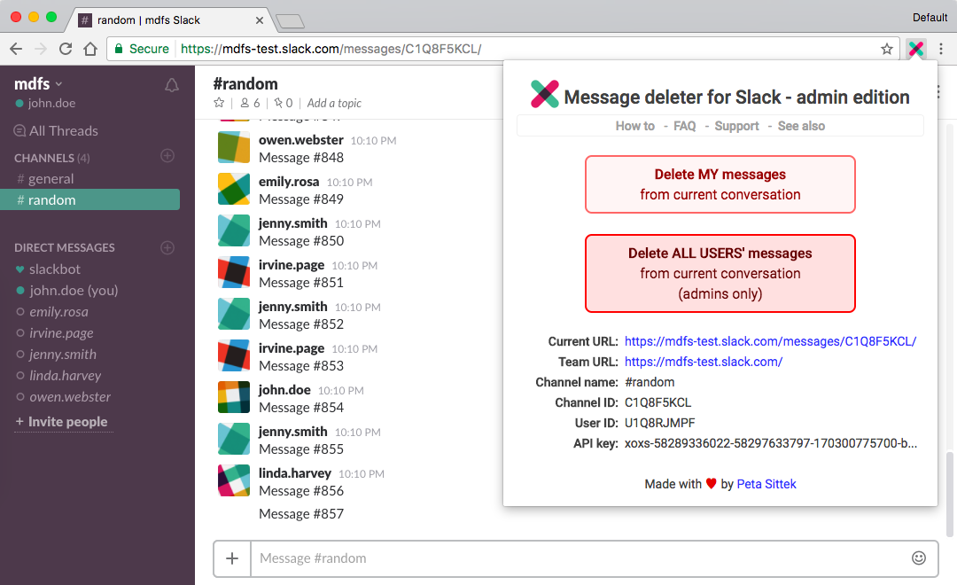The image size is (957, 585).
Task: Open Chrome's three-dot menu
Action: 942,50
